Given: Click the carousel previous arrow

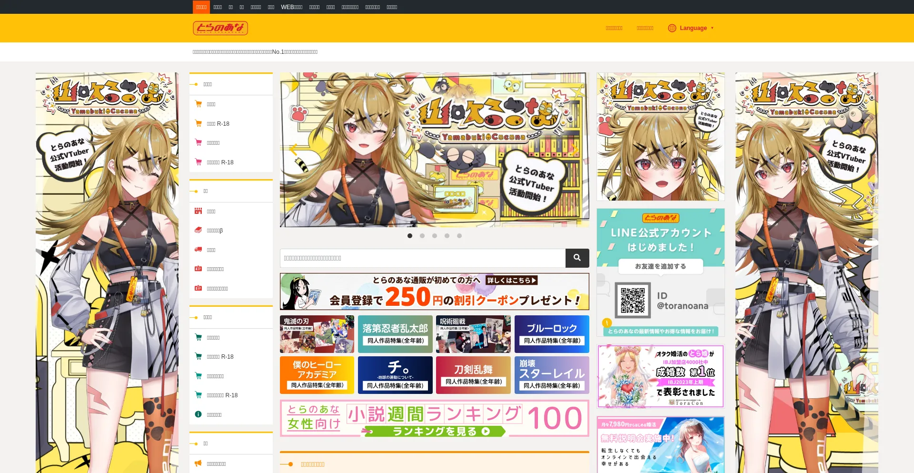Looking at the screenshot, I should pyautogui.click(x=293, y=150).
